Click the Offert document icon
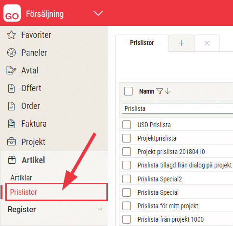The image size is (233, 226). (x=12, y=88)
